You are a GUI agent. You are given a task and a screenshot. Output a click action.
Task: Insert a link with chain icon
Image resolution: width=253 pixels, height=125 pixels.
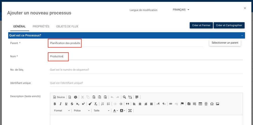point(171,104)
